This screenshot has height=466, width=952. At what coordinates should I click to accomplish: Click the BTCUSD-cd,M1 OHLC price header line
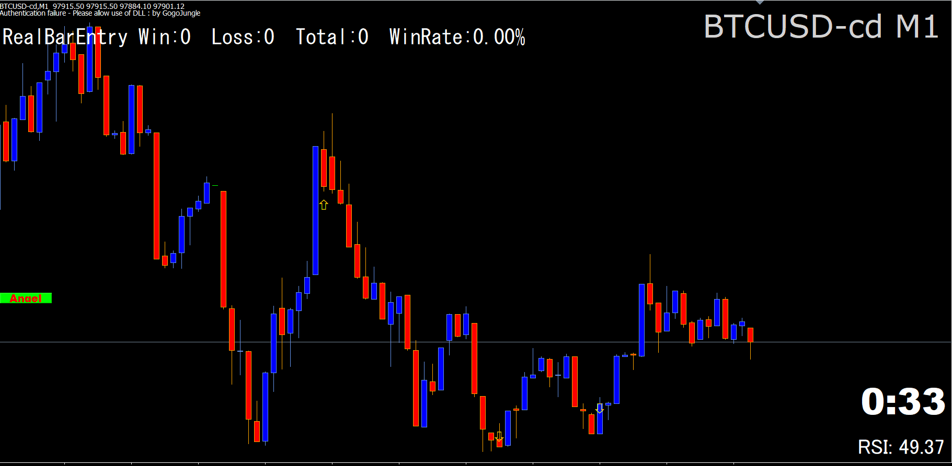click(92, 6)
